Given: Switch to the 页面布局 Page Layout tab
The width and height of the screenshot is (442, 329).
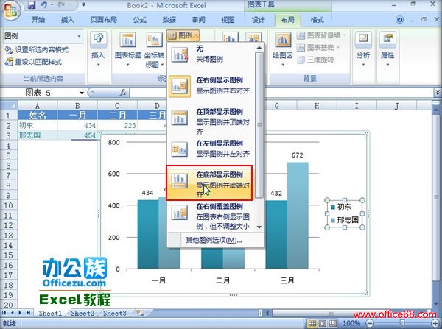Looking at the screenshot, I should click(x=103, y=20).
